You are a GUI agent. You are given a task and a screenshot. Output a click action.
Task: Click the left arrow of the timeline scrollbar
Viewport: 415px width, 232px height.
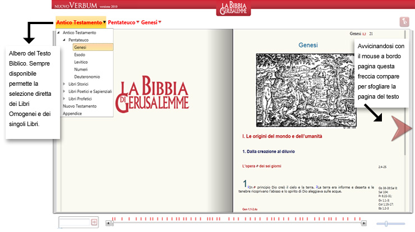coord(110,223)
